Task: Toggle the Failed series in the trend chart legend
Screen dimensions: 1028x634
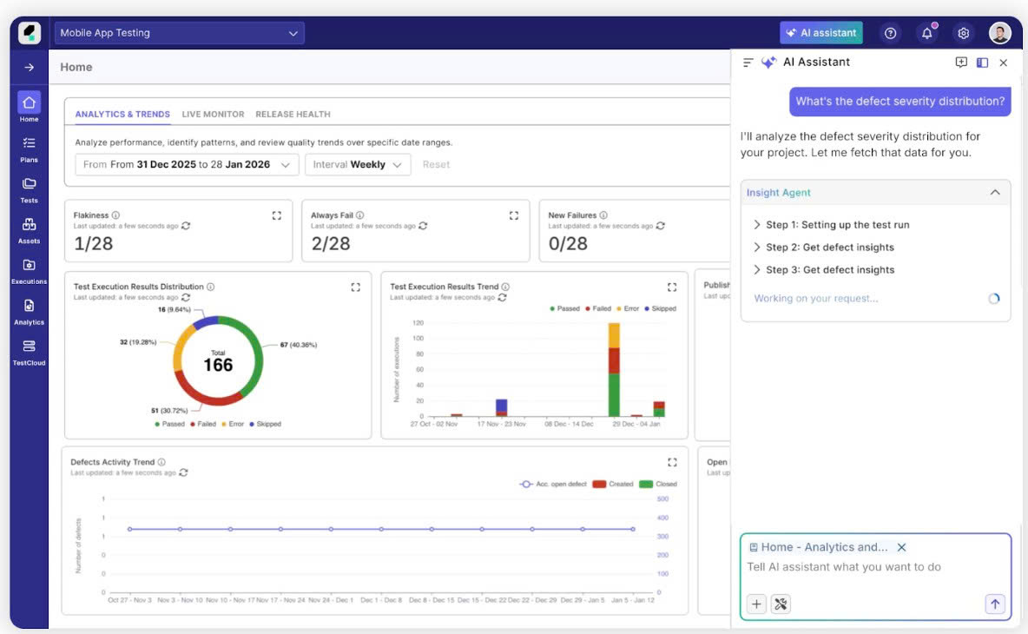Action: (598, 308)
